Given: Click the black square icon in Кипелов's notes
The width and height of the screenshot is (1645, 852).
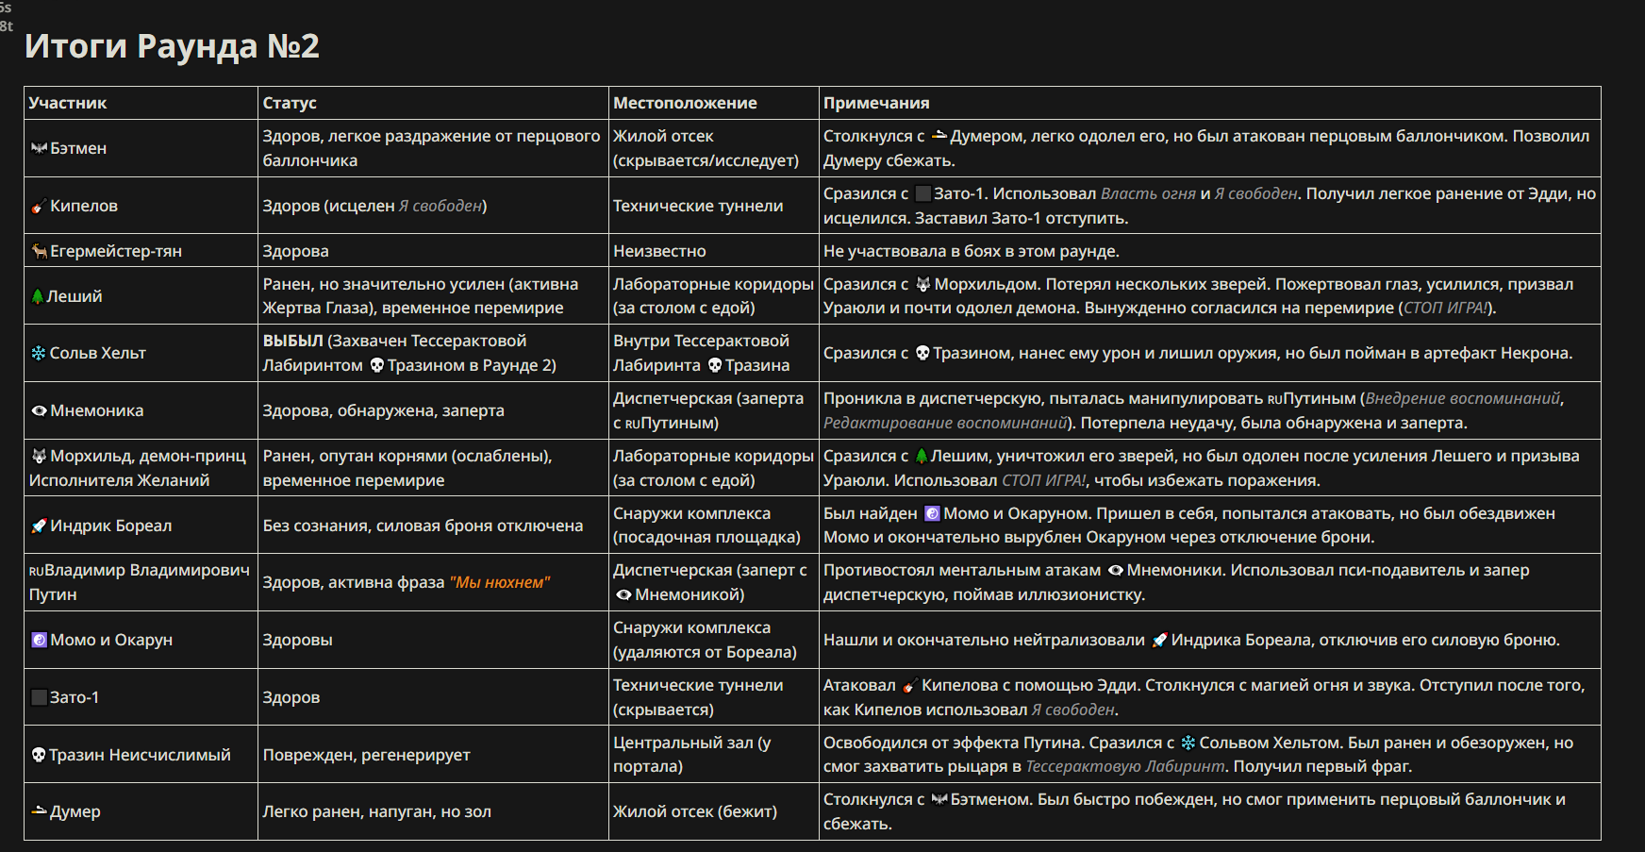Looking at the screenshot, I should pos(923,194).
